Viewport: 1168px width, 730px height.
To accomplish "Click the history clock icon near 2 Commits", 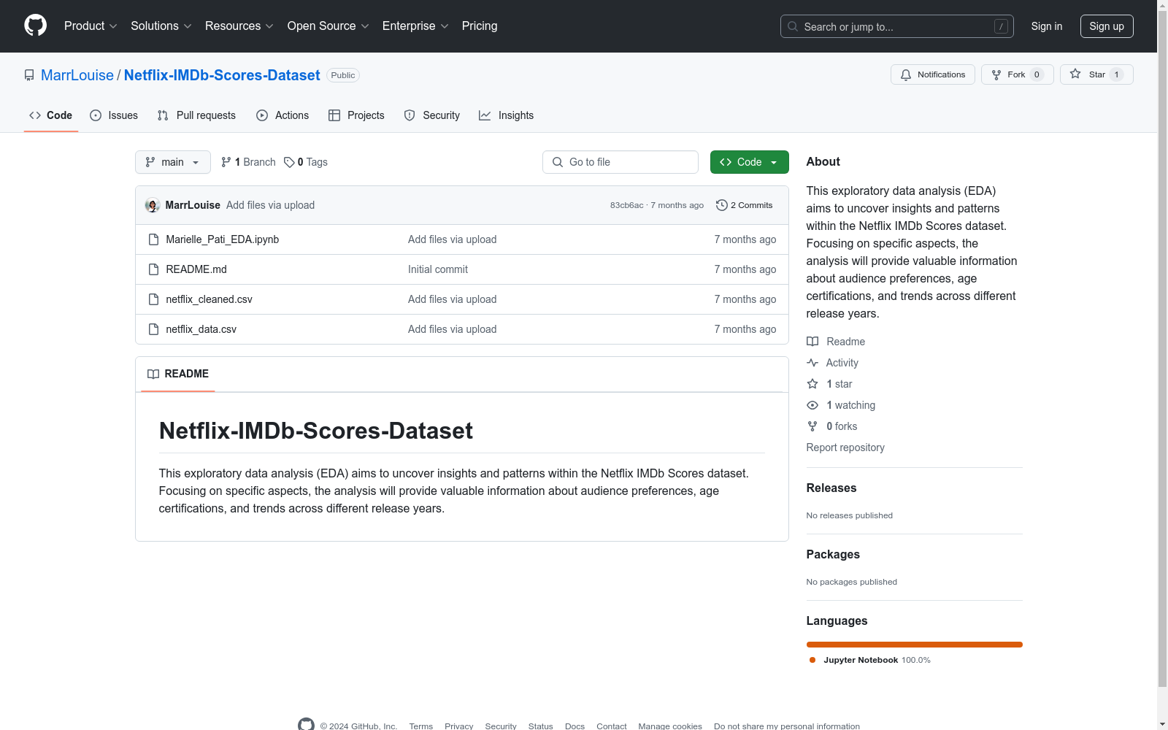I will 722,205.
